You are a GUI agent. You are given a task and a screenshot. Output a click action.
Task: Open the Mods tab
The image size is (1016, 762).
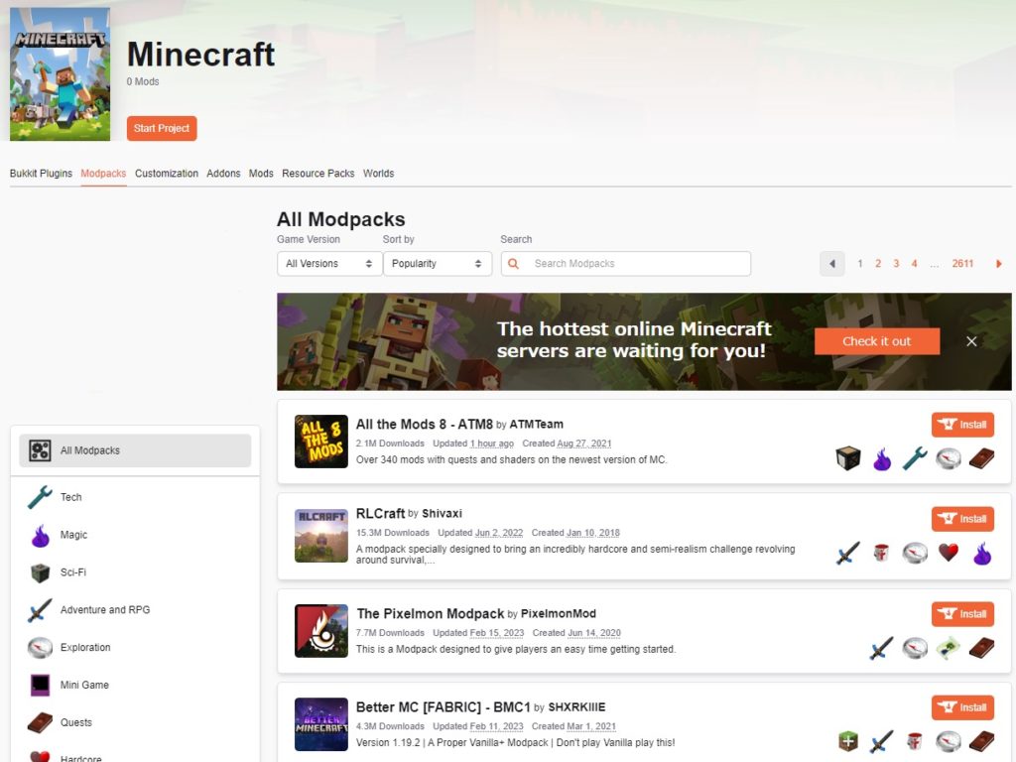coord(261,174)
